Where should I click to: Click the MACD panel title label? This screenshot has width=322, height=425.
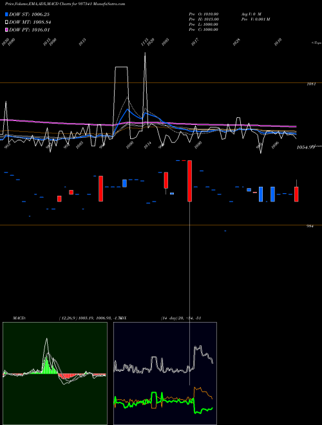point(19,318)
